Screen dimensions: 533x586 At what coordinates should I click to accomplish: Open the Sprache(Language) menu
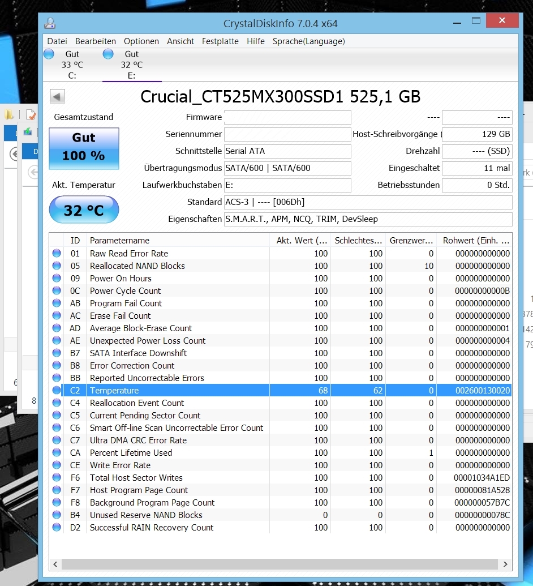pos(308,41)
